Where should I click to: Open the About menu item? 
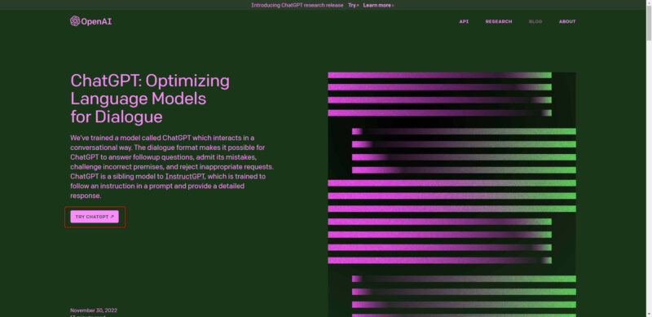tap(567, 22)
